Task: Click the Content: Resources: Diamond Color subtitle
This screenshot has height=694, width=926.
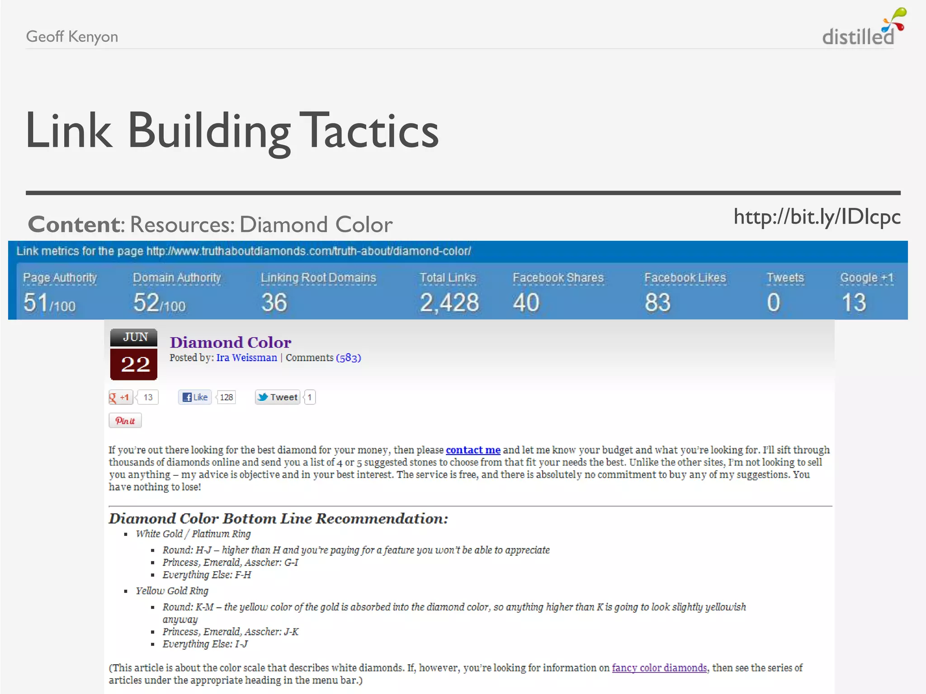Action: [210, 225]
